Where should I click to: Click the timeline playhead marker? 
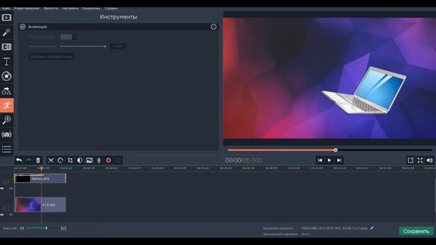point(42,168)
